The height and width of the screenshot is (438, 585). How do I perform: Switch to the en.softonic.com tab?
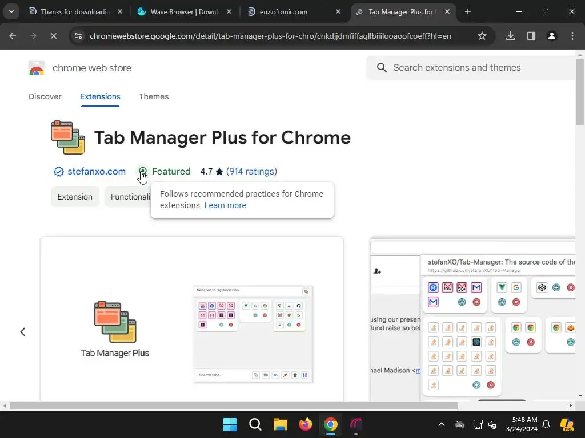(283, 12)
